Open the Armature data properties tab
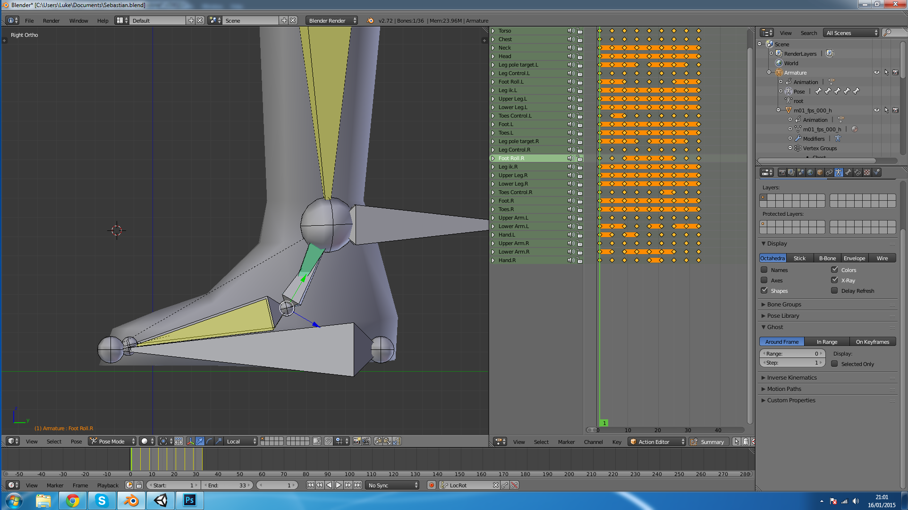908x510 pixels. pos(839,172)
